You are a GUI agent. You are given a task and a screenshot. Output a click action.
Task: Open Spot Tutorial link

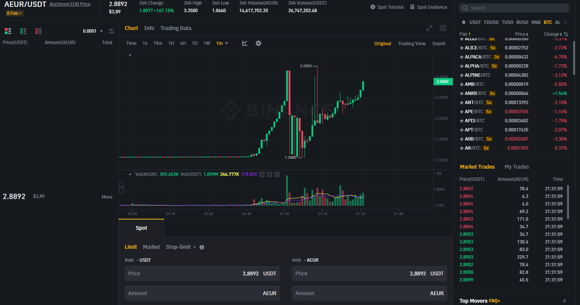click(x=387, y=7)
